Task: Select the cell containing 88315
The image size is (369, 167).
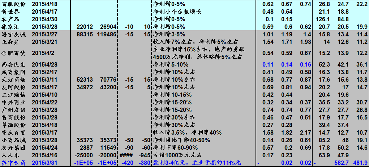Action: (x=85, y=35)
